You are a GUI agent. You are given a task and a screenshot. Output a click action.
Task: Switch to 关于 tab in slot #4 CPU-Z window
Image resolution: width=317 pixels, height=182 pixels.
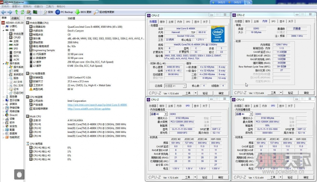pos(290,106)
